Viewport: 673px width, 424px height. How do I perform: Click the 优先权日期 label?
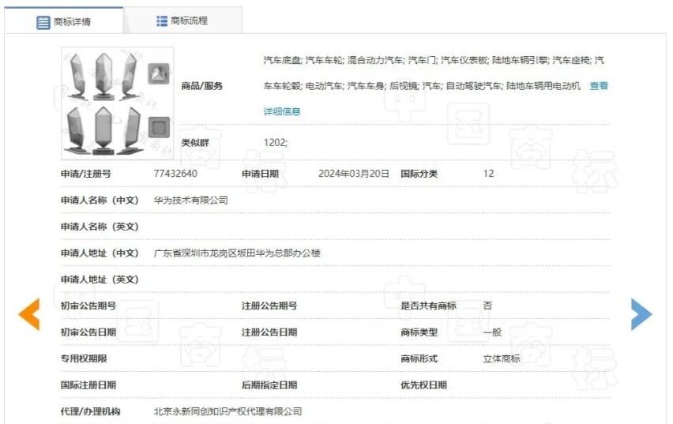[423, 385]
